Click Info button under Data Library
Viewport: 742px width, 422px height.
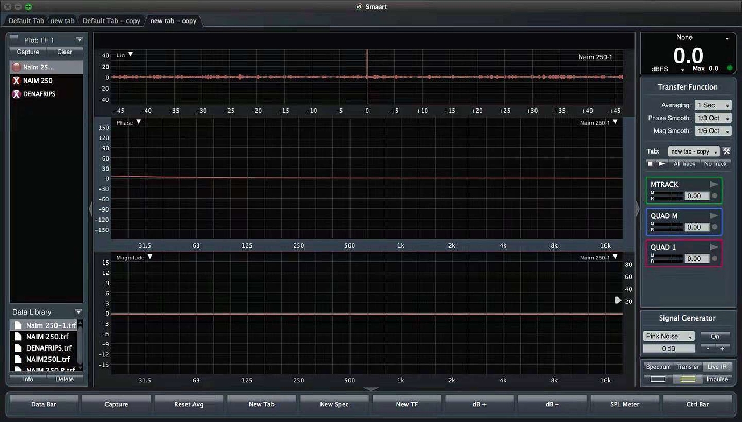tap(28, 379)
